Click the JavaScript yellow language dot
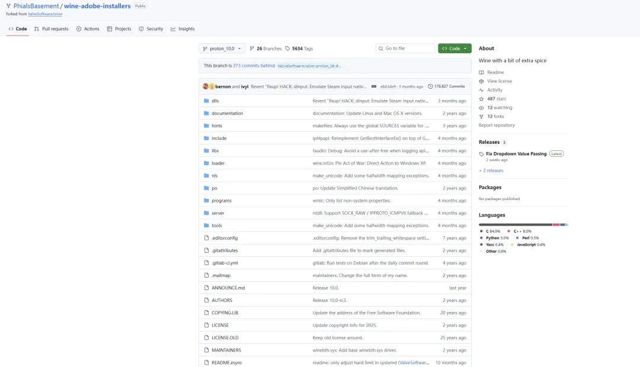Image resolution: width=640 pixels, height=367 pixels. click(x=512, y=244)
